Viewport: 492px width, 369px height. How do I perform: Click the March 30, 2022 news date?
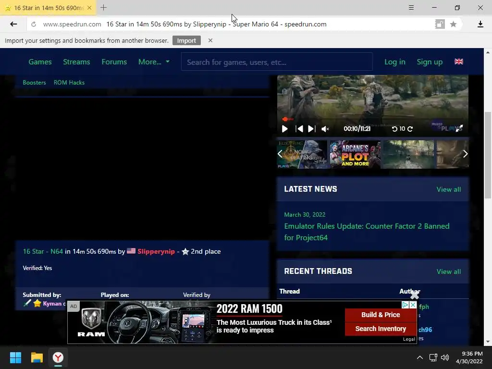305,215
